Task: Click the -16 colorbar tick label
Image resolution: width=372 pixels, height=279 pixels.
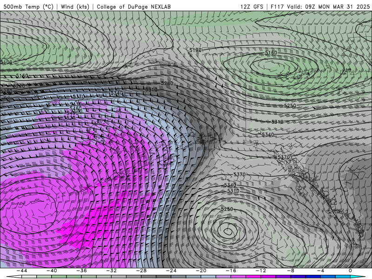Action: pos(231,271)
